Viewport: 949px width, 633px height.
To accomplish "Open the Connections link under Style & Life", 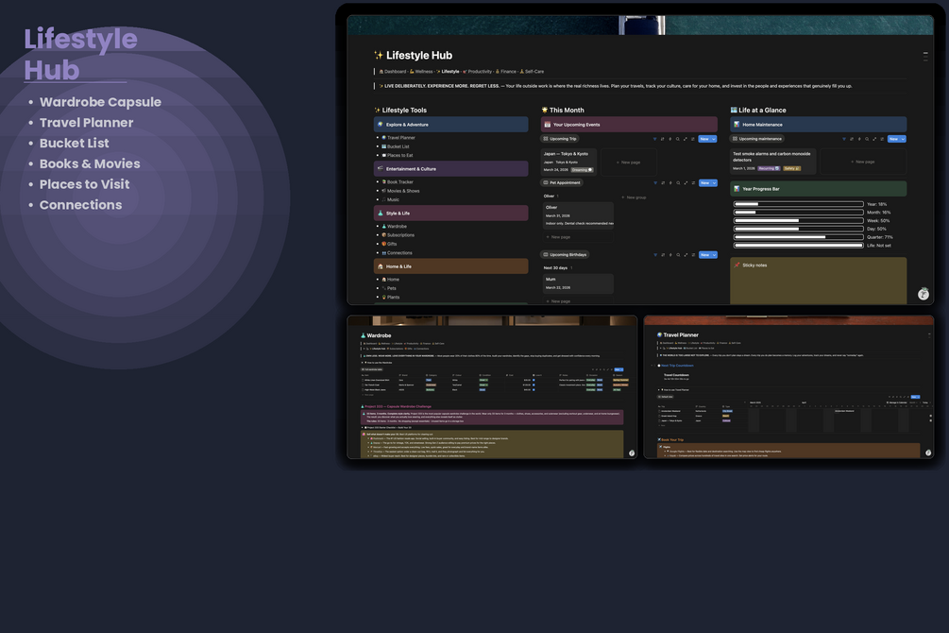I will pos(397,252).
